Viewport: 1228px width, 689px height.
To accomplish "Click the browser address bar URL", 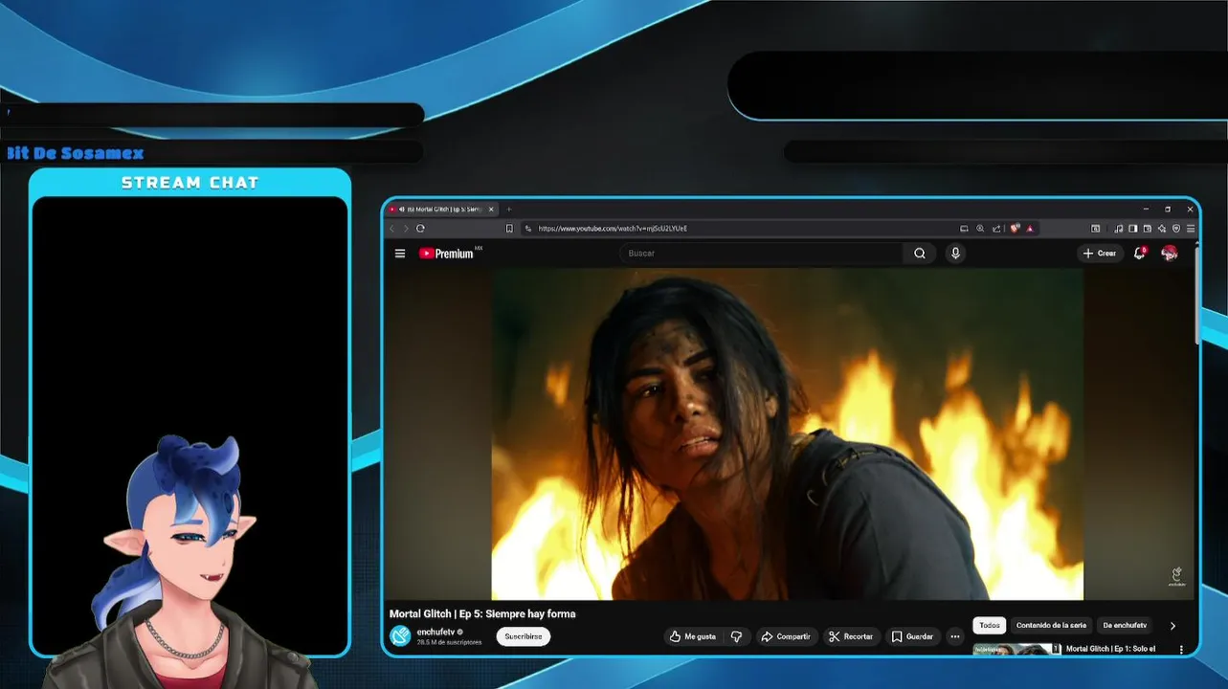I will (613, 229).
